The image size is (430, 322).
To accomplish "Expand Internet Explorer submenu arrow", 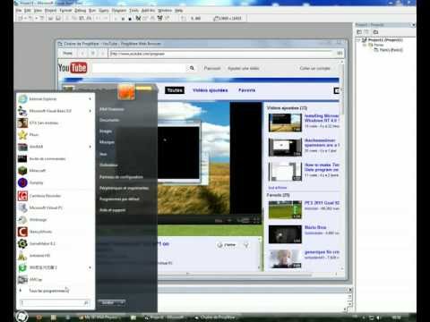I will (x=90, y=98).
